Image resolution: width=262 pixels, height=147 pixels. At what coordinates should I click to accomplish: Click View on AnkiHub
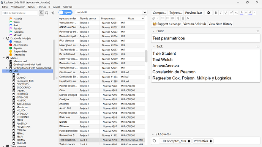[194, 24]
